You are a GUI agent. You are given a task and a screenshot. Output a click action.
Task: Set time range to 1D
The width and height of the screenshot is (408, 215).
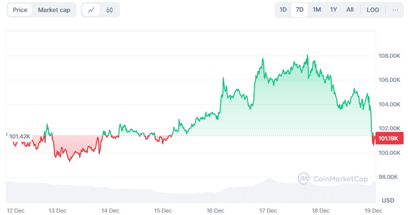283,10
